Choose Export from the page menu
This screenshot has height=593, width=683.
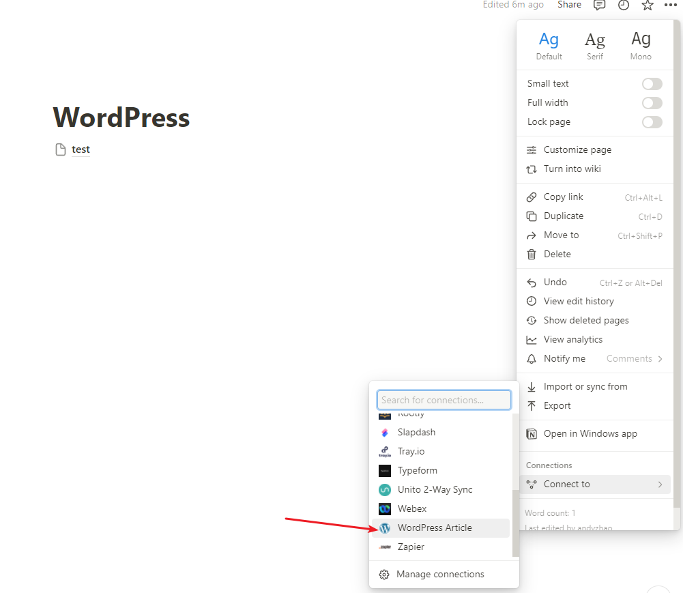click(557, 405)
